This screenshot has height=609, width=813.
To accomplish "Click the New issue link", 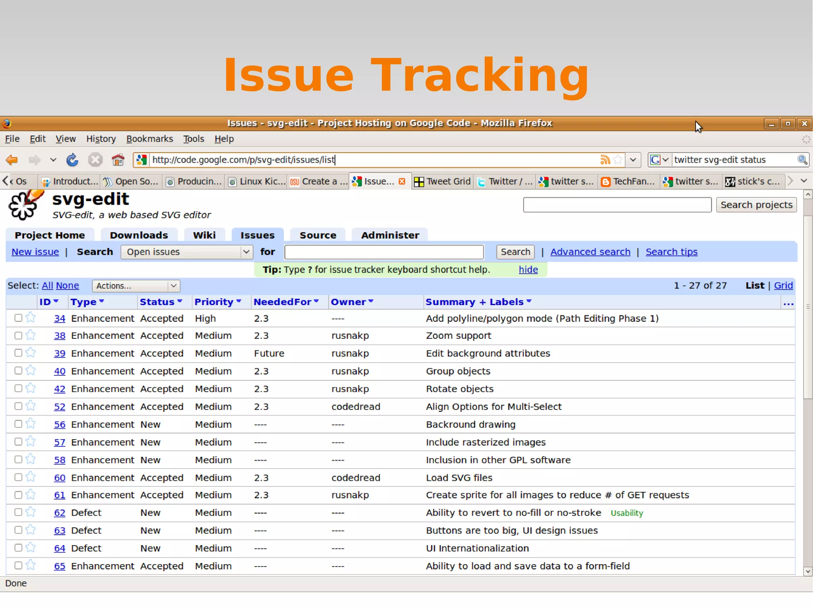I will tap(35, 252).
